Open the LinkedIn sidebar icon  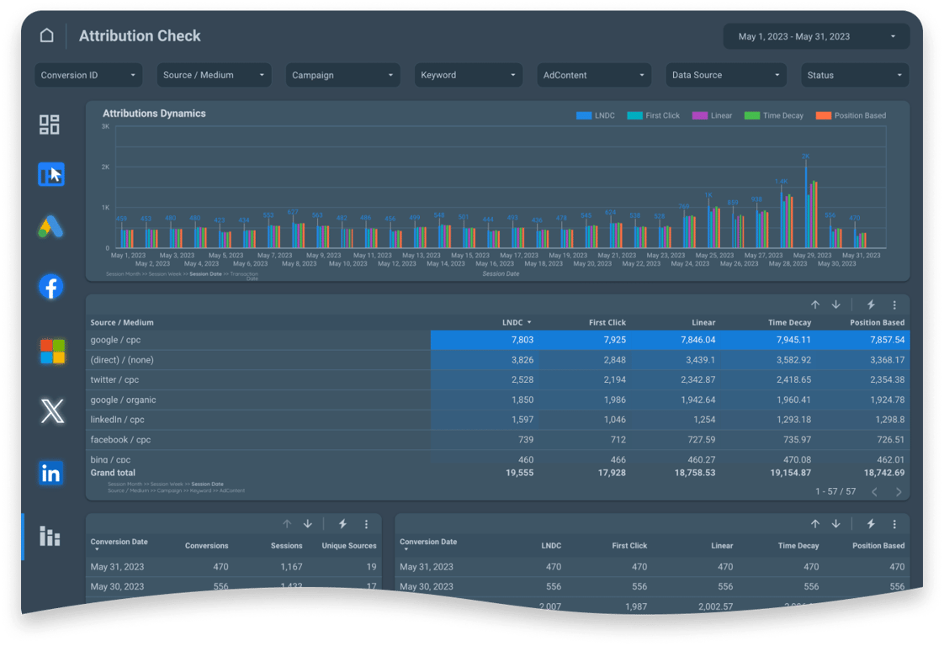pos(51,474)
